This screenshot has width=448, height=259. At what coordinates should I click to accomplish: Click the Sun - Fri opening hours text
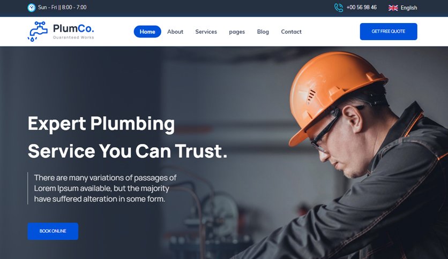point(62,7)
